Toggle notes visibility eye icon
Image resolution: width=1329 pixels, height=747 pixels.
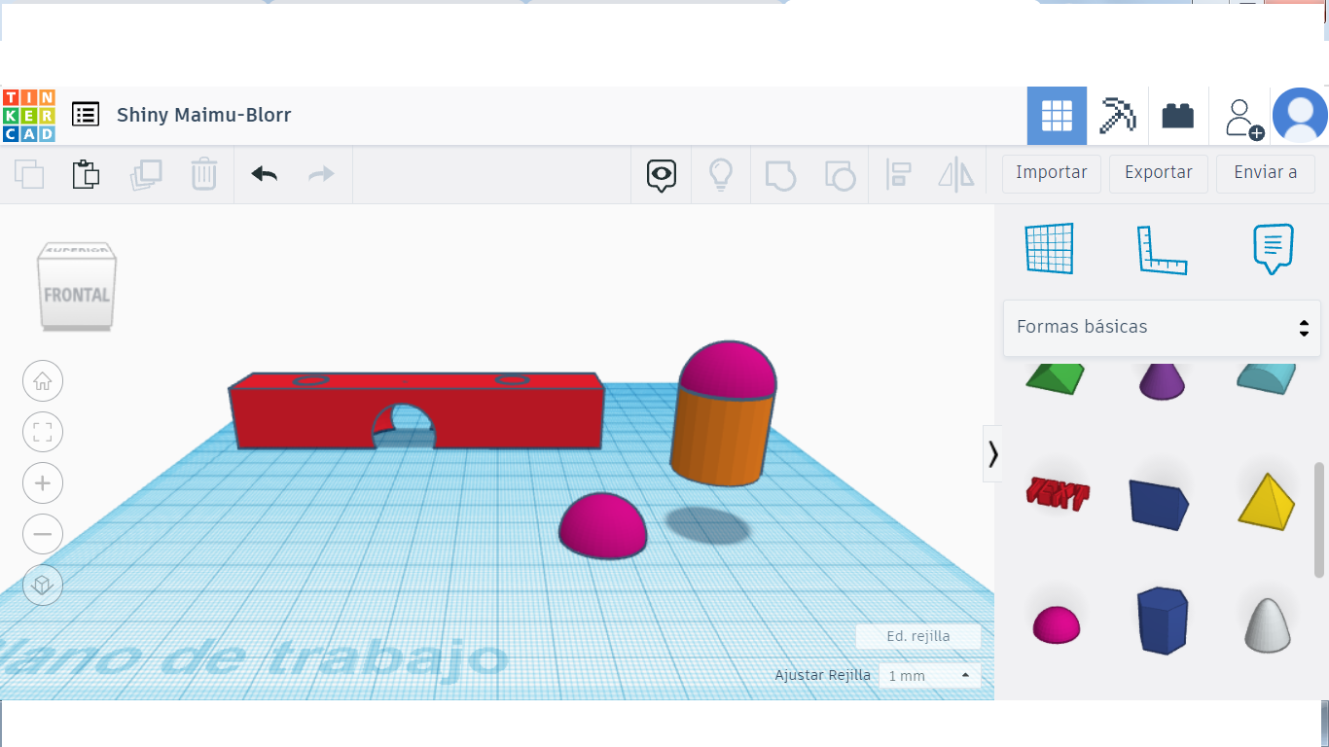662,175
